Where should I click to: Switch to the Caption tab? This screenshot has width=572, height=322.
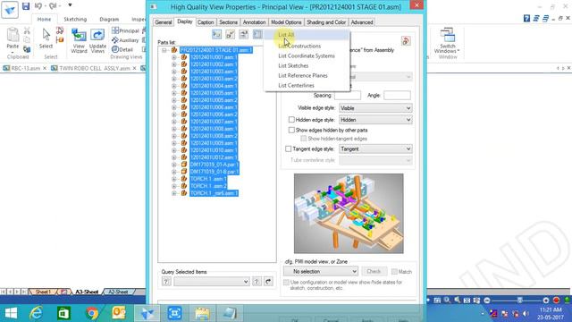206,22
